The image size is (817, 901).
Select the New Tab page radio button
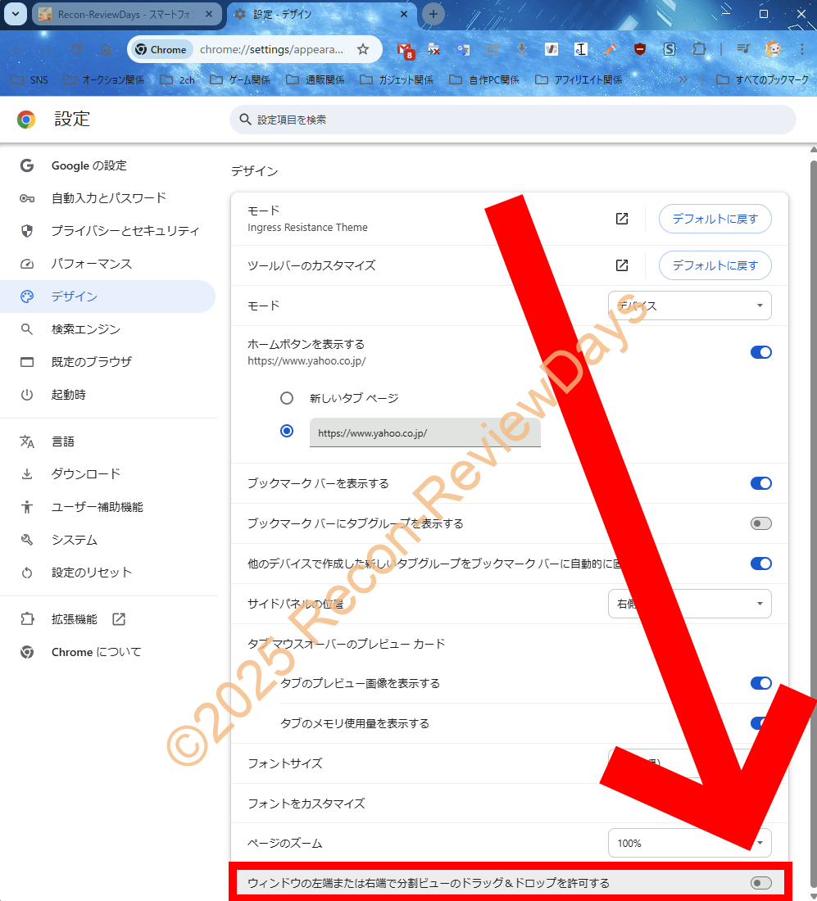[x=287, y=398]
